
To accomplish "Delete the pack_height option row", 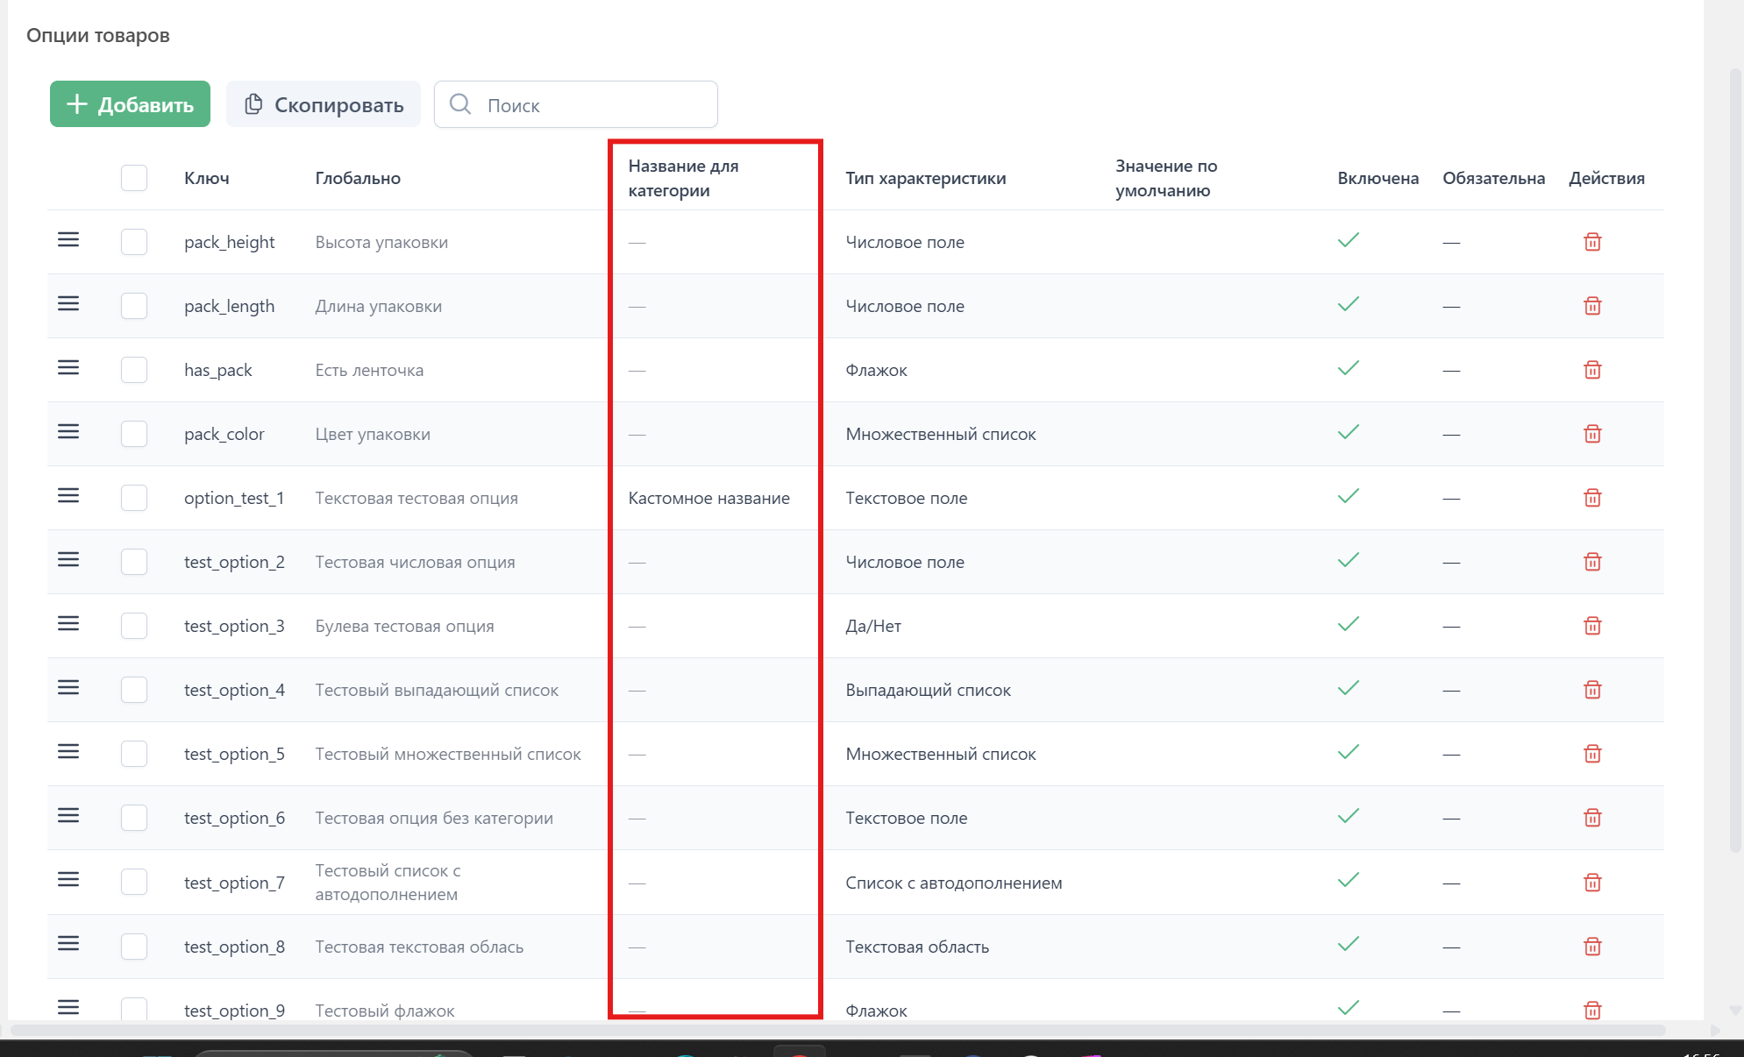I will [1592, 242].
